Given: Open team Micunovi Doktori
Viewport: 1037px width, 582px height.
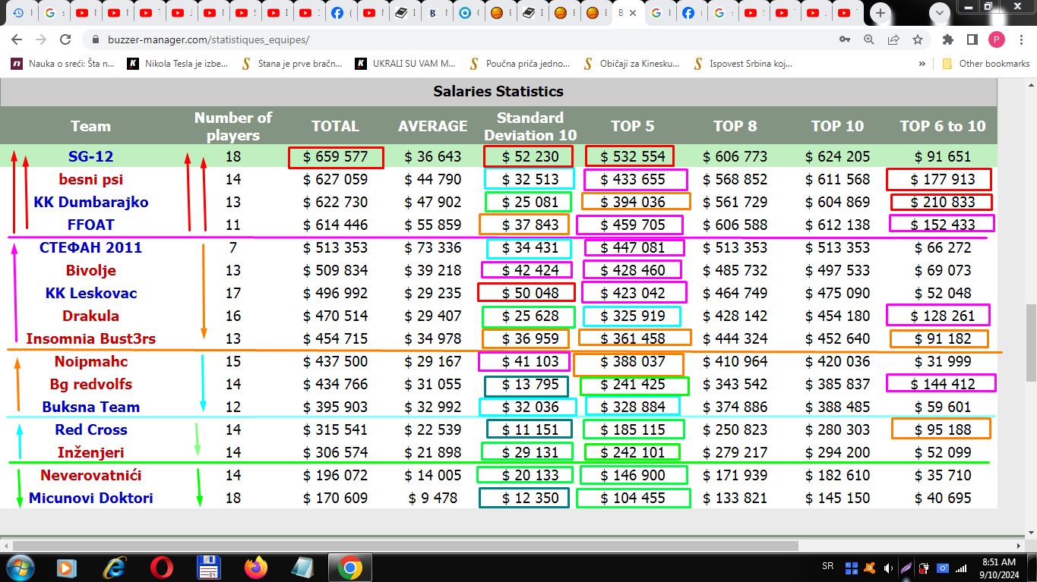Looking at the screenshot, I should [90, 499].
